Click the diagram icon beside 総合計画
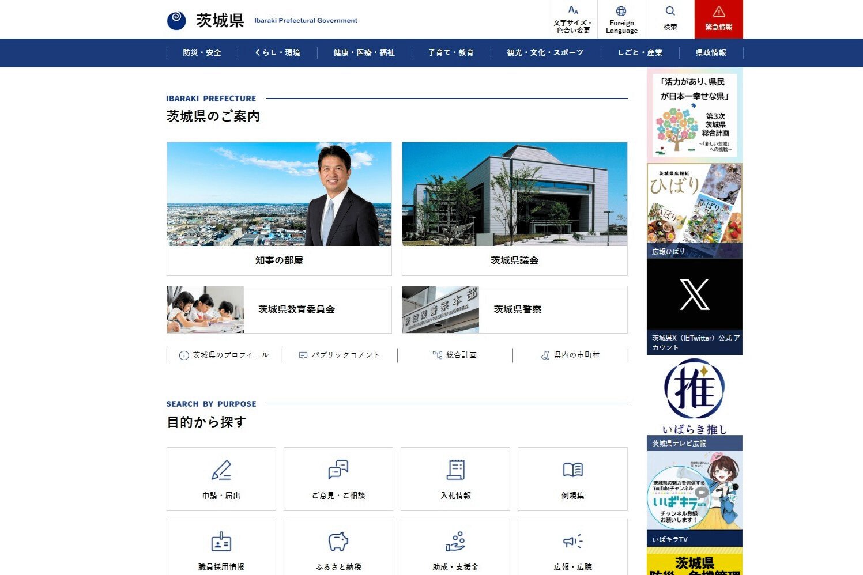Screen dimensions: 863x575 point(438,355)
